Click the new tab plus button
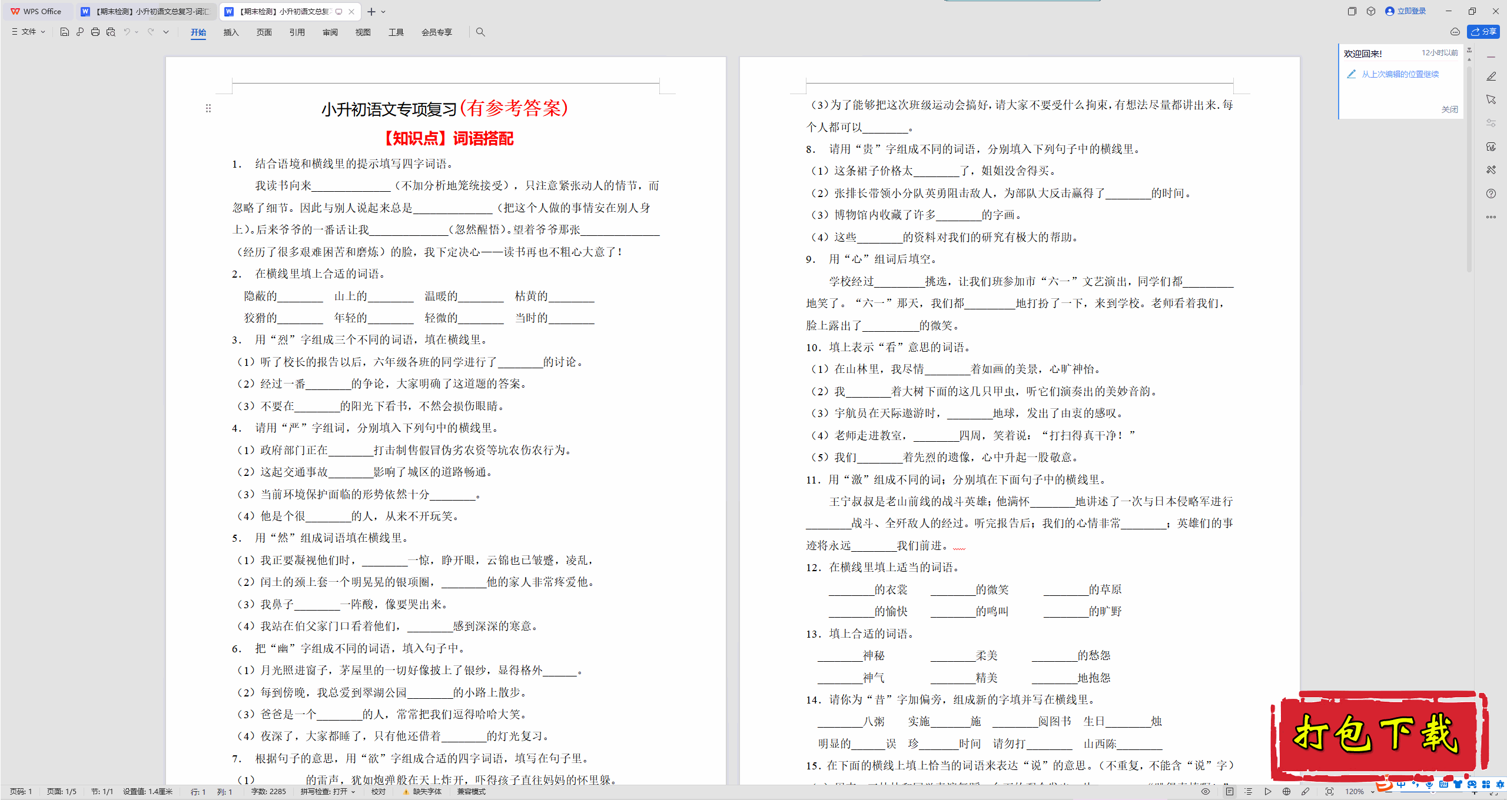This screenshot has width=1507, height=800. tap(371, 12)
